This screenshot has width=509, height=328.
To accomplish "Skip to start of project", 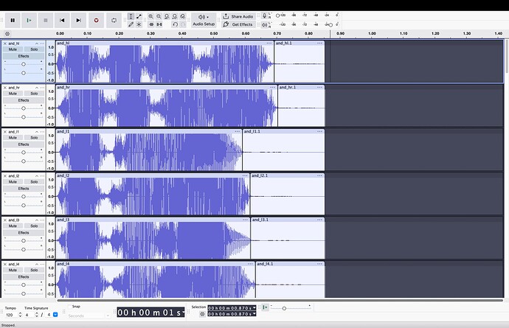I will click(62, 21).
